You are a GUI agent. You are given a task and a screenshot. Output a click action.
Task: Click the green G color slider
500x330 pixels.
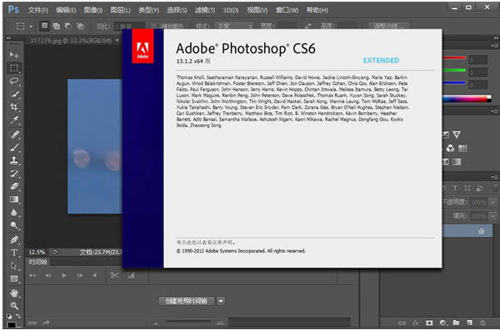[x=454, y=70]
